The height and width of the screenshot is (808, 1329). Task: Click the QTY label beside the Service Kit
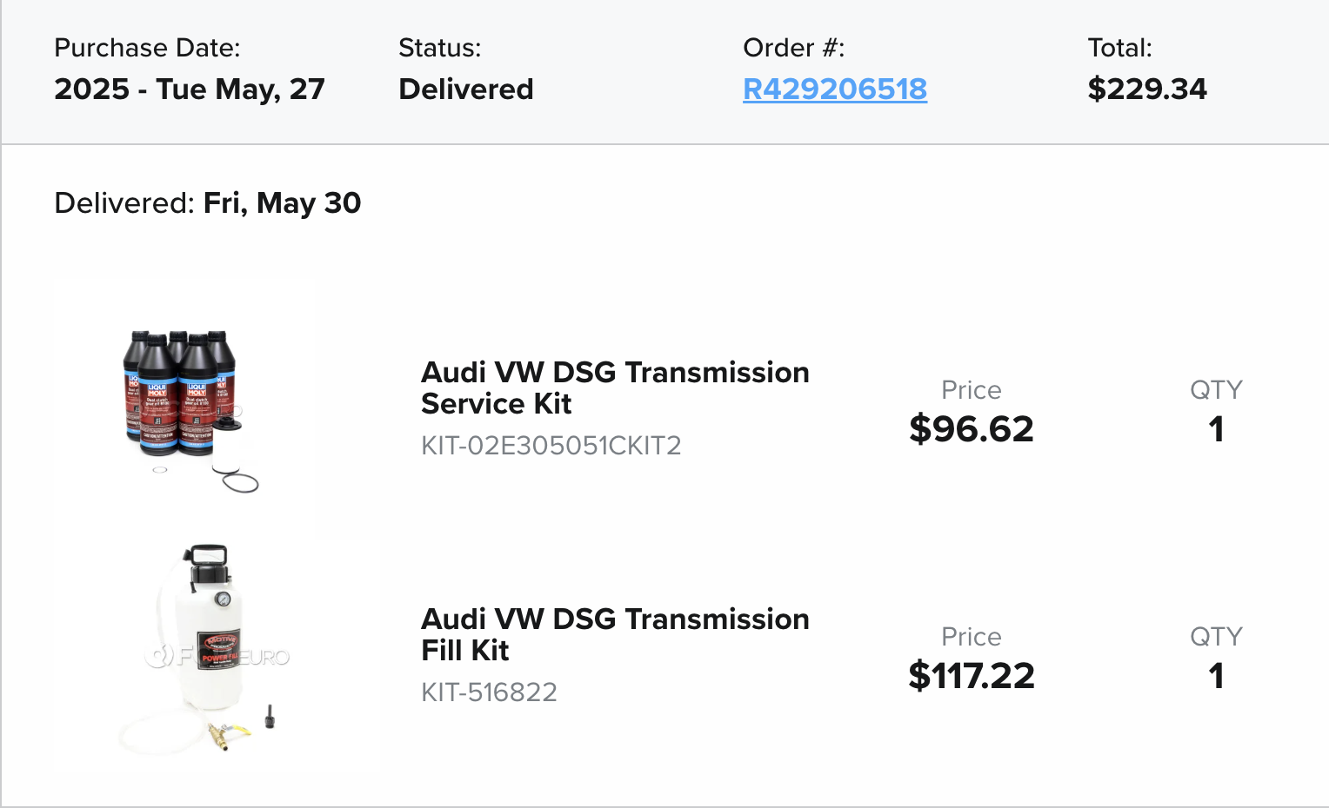coord(1216,390)
